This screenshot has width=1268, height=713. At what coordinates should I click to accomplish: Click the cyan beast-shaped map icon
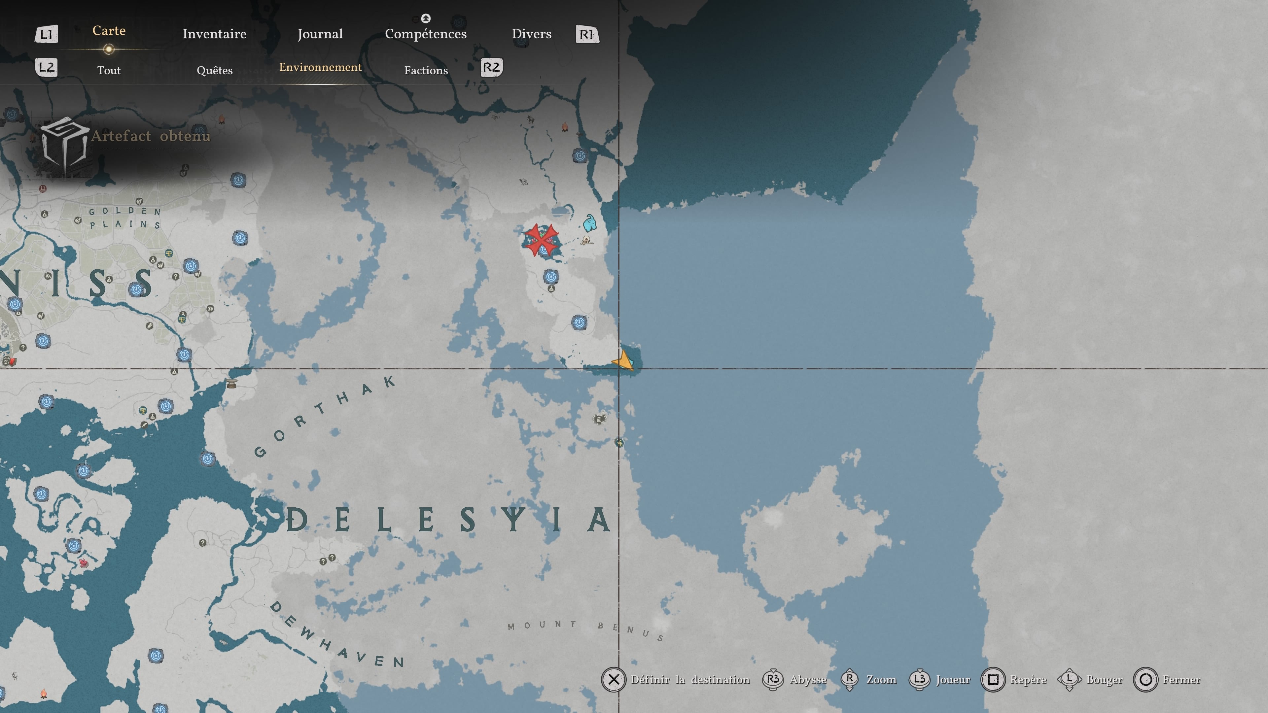pyautogui.click(x=589, y=223)
